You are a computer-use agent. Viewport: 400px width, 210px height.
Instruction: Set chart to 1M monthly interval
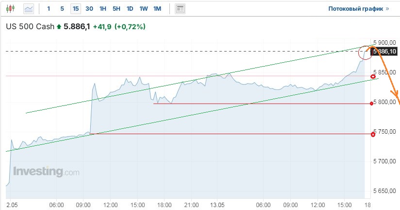pos(157,9)
